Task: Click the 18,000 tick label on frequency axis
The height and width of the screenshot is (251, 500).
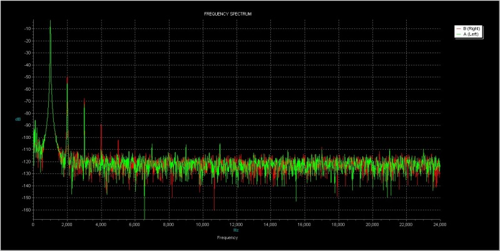Action: coord(339,225)
